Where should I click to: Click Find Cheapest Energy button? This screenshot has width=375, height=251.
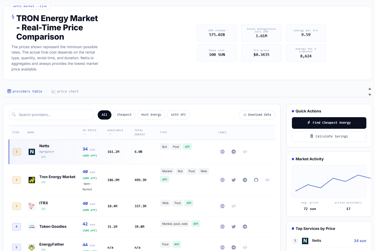329,123
